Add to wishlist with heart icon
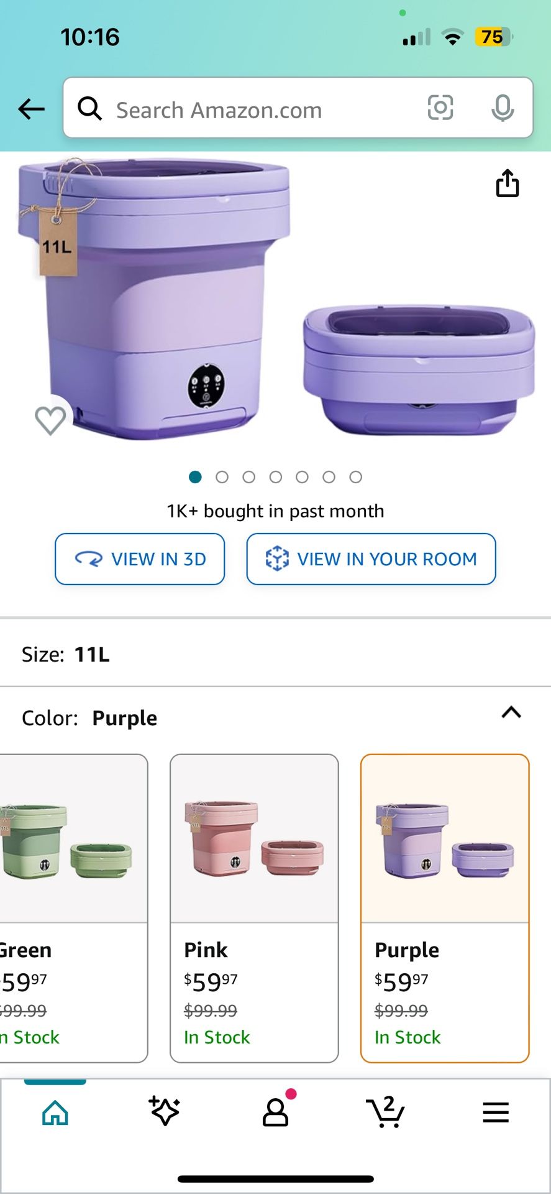The height and width of the screenshot is (1194, 551). point(50,420)
